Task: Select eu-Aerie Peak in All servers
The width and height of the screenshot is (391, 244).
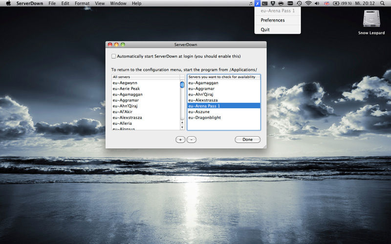Action: click(146, 88)
